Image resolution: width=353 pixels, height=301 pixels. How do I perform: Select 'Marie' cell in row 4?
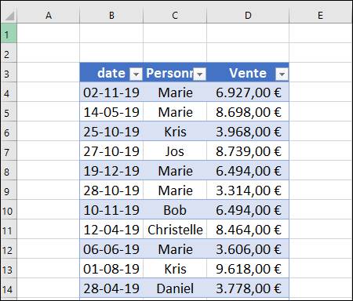tap(175, 92)
